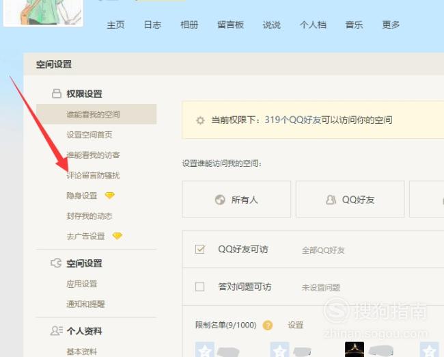444x357 pixels.
Task: Open 谁能看我的访客 settings
Action: (x=93, y=155)
